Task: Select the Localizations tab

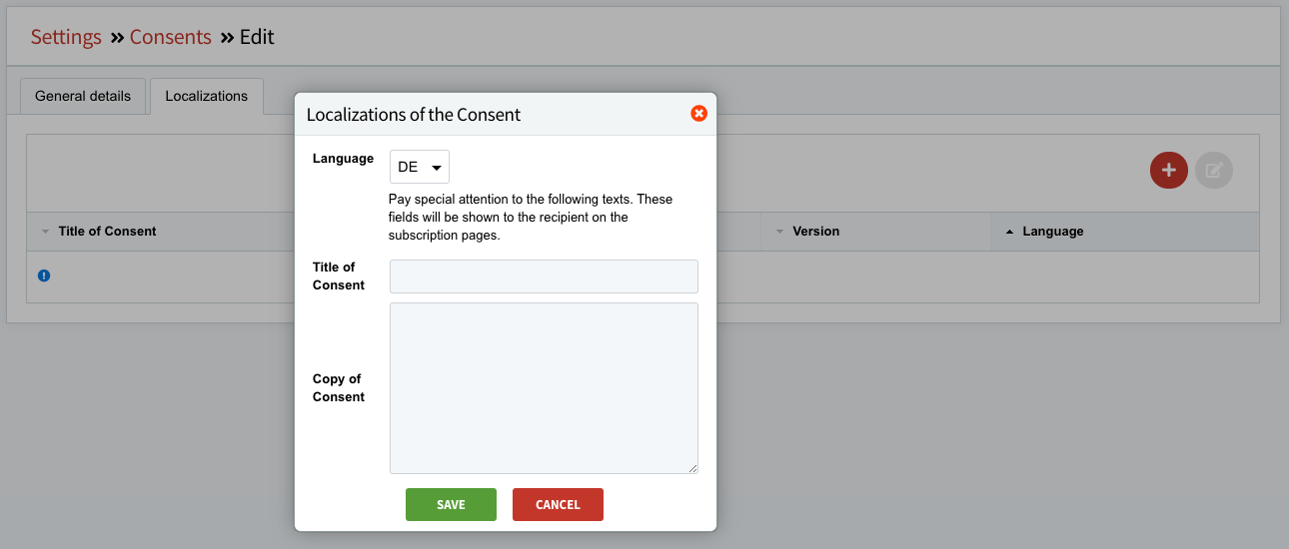Action: 206,97
